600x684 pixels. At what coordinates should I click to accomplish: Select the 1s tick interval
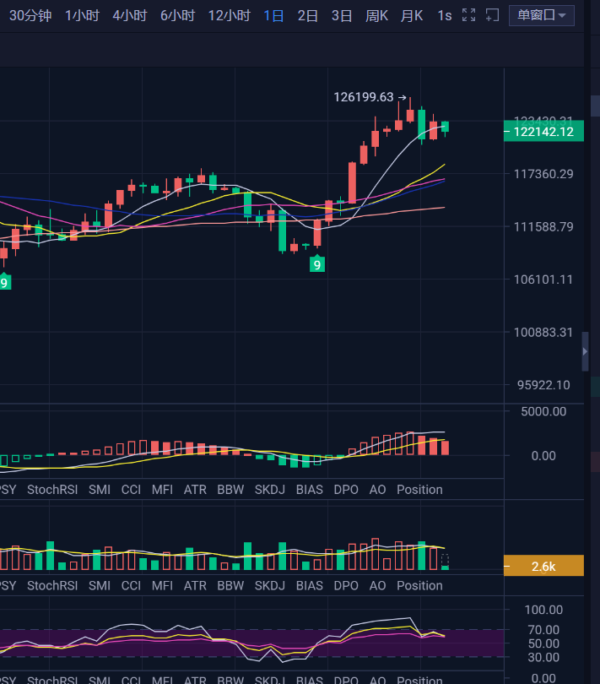pyautogui.click(x=444, y=15)
